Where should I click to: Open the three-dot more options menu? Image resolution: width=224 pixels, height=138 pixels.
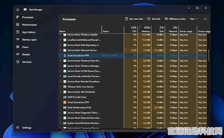pos(205,19)
